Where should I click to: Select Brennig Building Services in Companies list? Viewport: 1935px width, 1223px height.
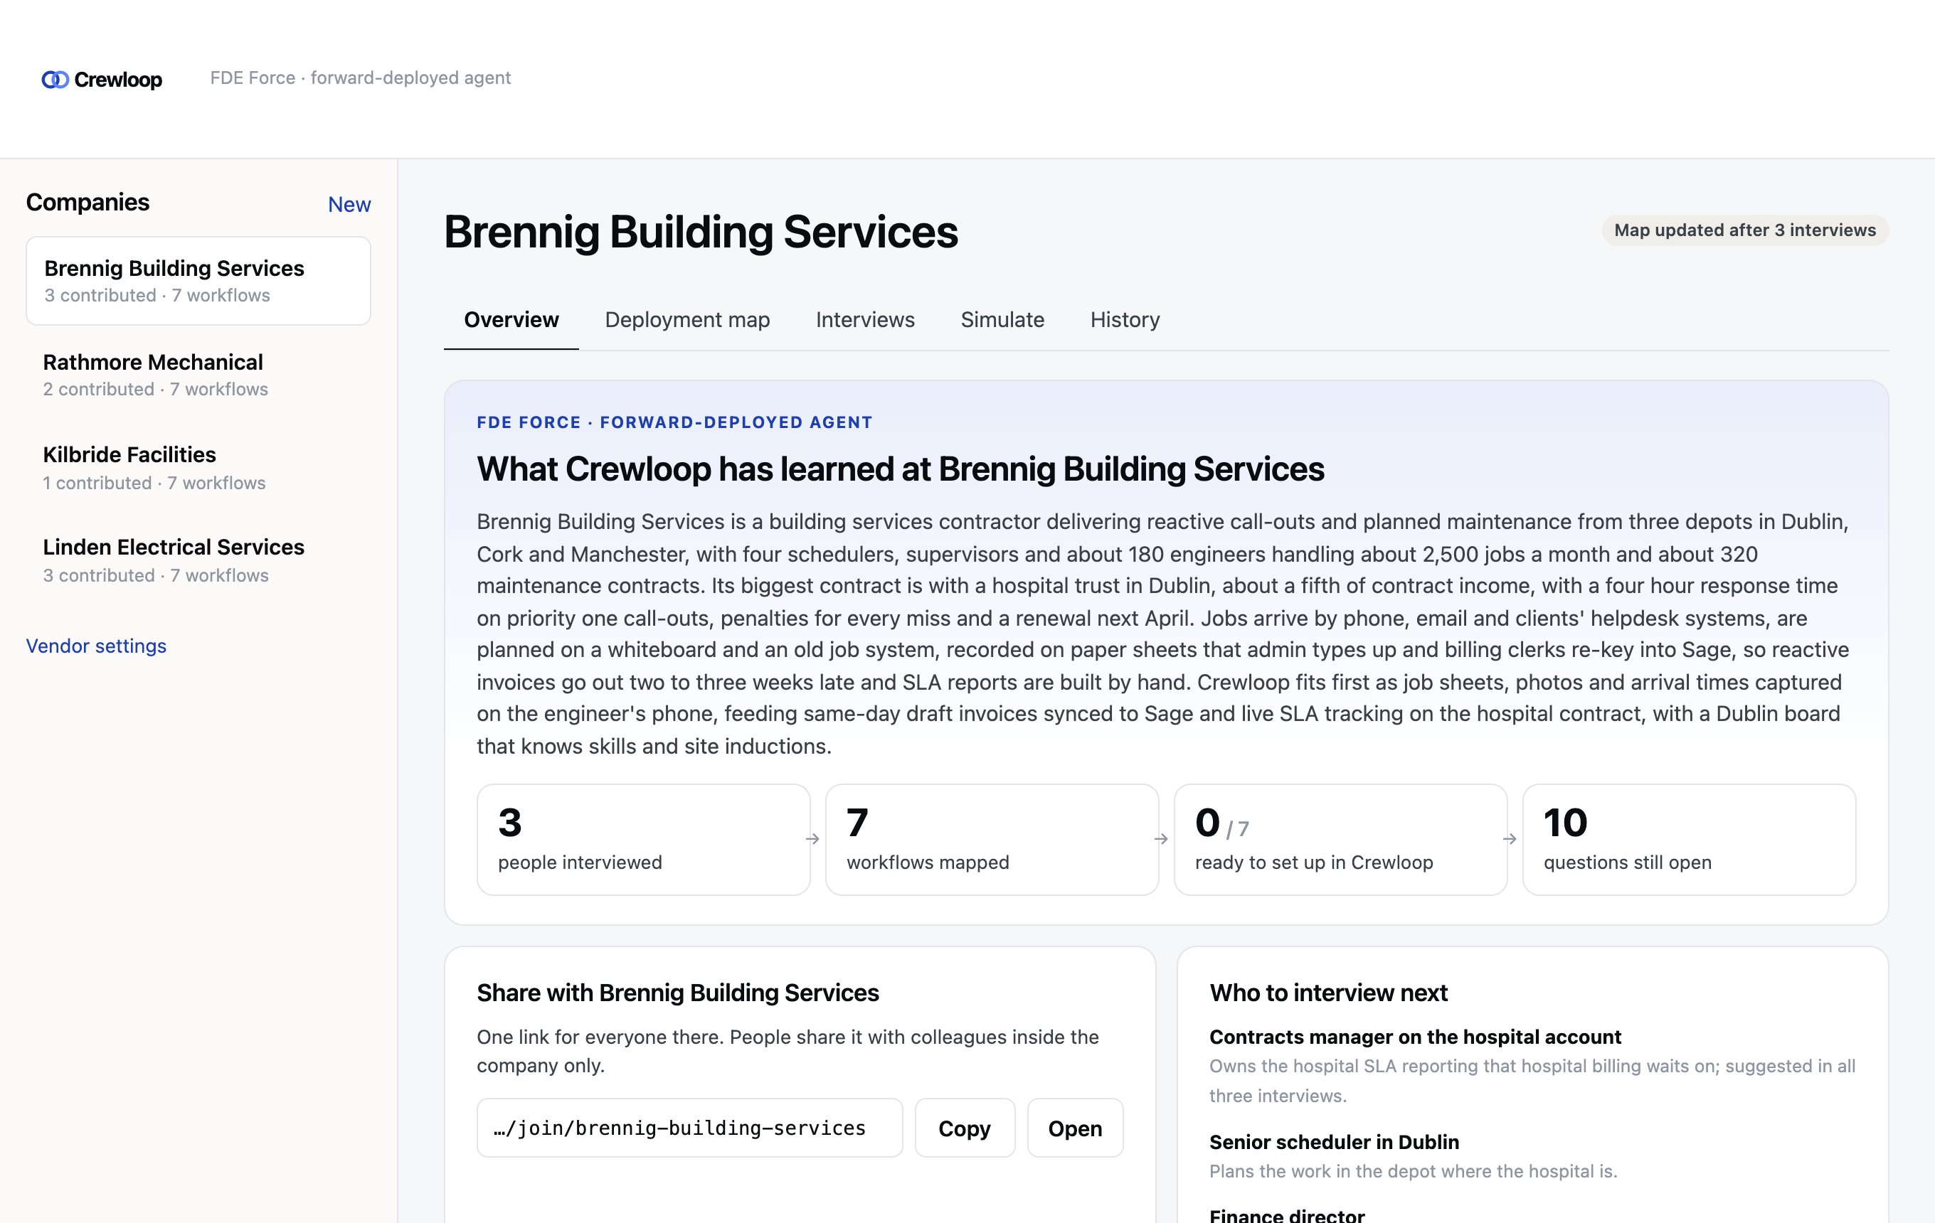coord(198,280)
